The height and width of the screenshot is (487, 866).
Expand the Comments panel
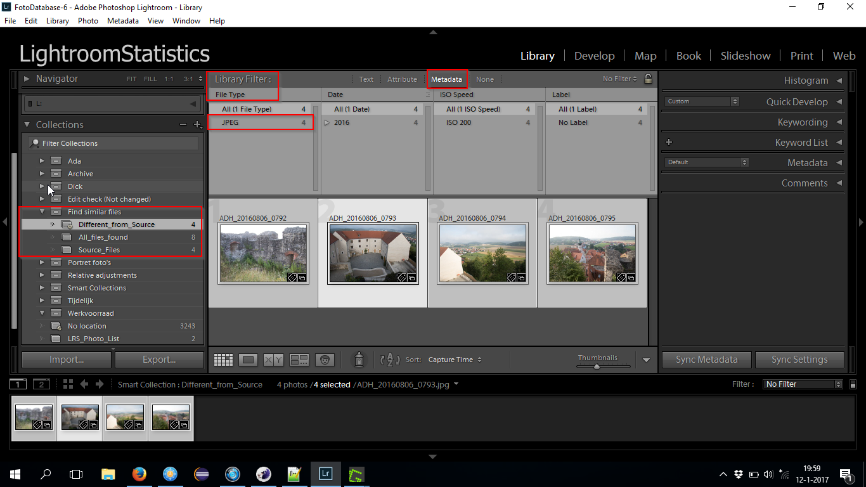pos(839,183)
